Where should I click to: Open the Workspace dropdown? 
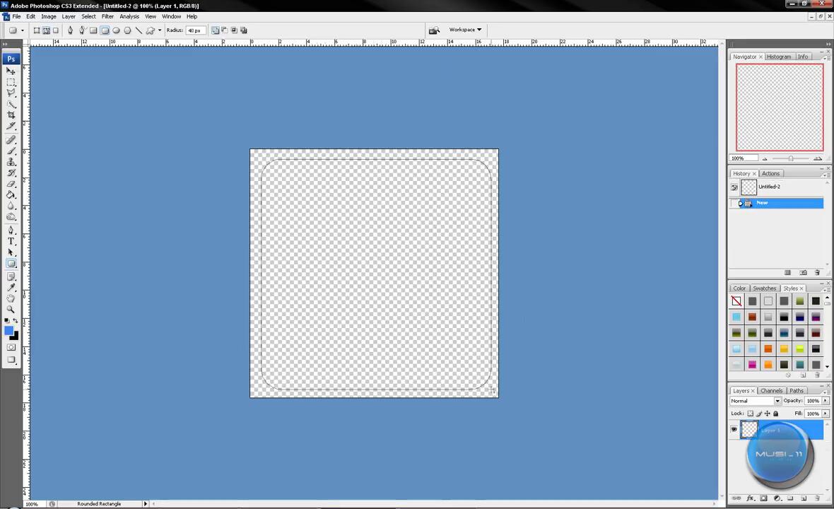[465, 30]
